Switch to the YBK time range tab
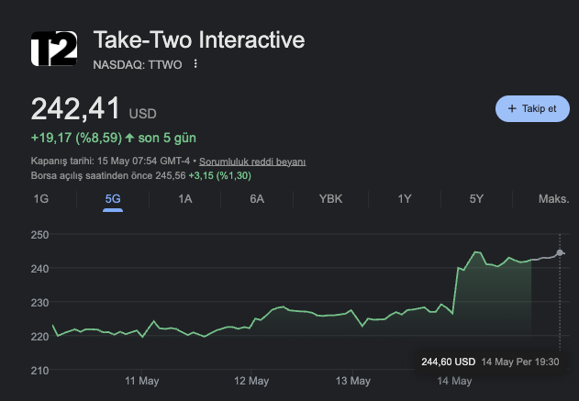 tap(330, 199)
